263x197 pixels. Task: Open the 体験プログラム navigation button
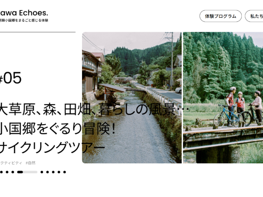[x=221, y=16]
